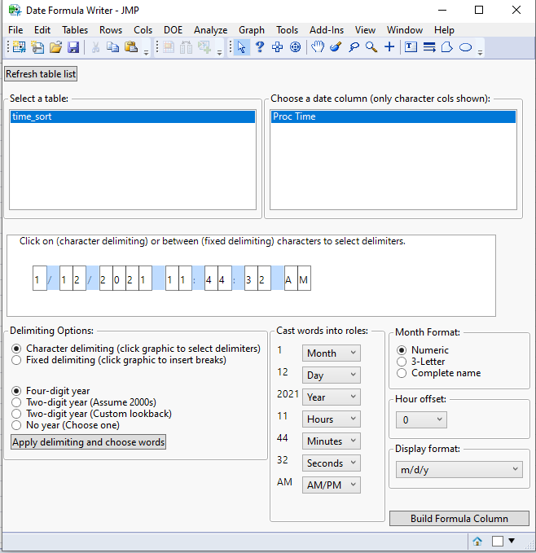Click Refresh table list button
536x553 pixels.
pyautogui.click(x=41, y=74)
